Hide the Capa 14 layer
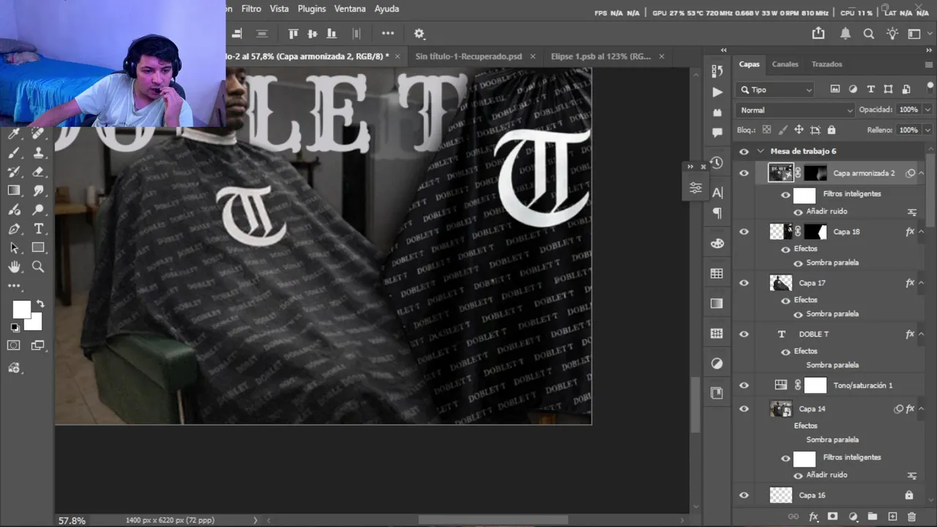937x527 pixels. [x=744, y=409]
